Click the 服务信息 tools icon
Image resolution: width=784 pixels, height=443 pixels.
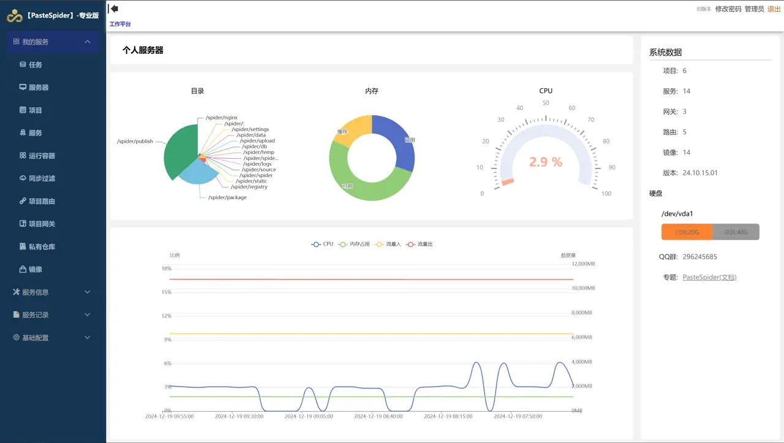pyautogui.click(x=16, y=292)
